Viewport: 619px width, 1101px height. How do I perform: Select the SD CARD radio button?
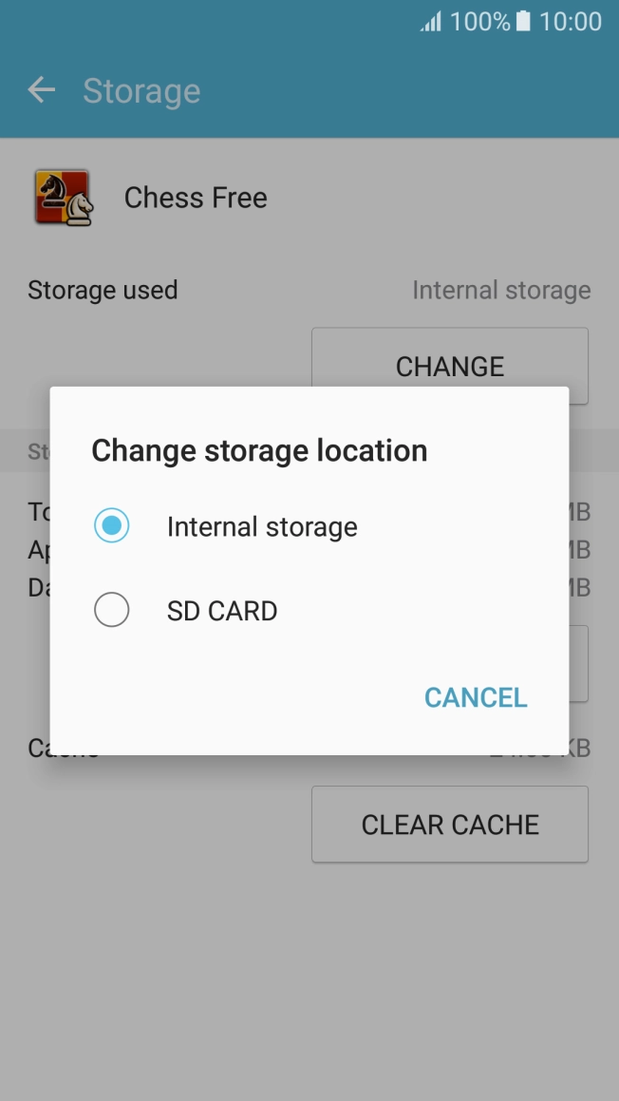tap(112, 610)
